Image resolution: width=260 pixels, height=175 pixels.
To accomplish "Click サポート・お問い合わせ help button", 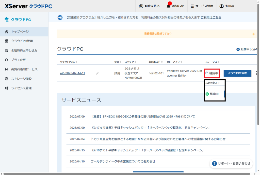I will click(231, 163).
